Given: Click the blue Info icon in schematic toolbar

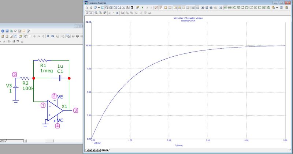Looking at the screenshot, I should coord(3,31).
